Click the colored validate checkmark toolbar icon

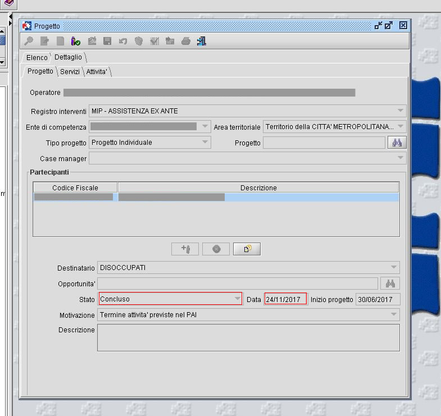point(76,42)
